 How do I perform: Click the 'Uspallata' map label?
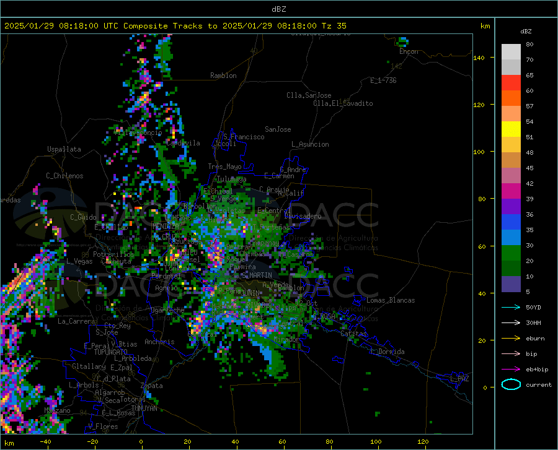(x=64, y=149)
